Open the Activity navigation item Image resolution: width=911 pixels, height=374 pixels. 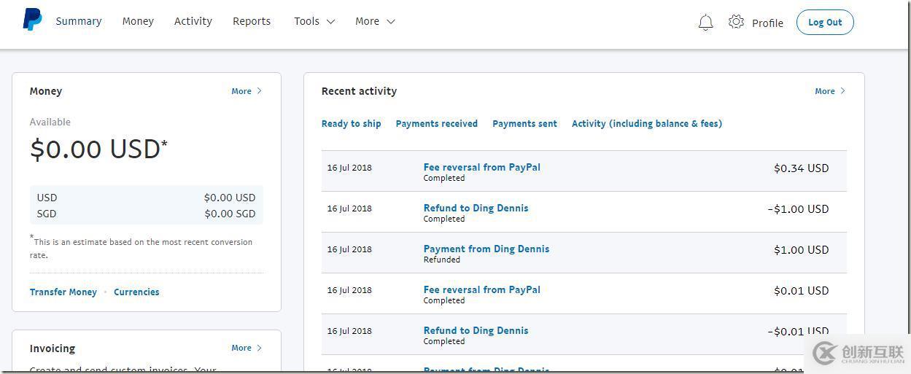tap(193, 21)
